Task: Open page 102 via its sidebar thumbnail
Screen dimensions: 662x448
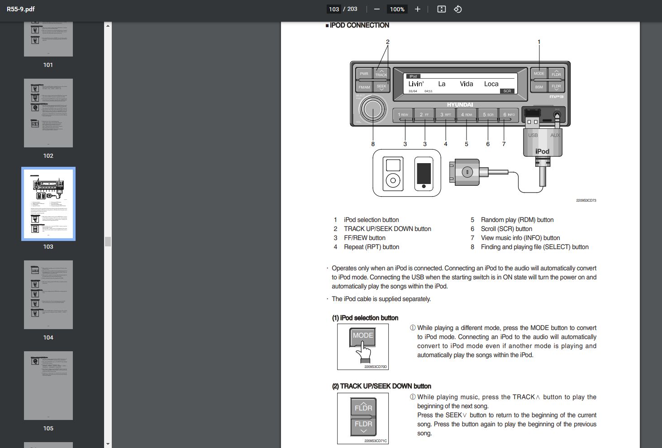Action: pyautogui.click(x=48, y=113)
